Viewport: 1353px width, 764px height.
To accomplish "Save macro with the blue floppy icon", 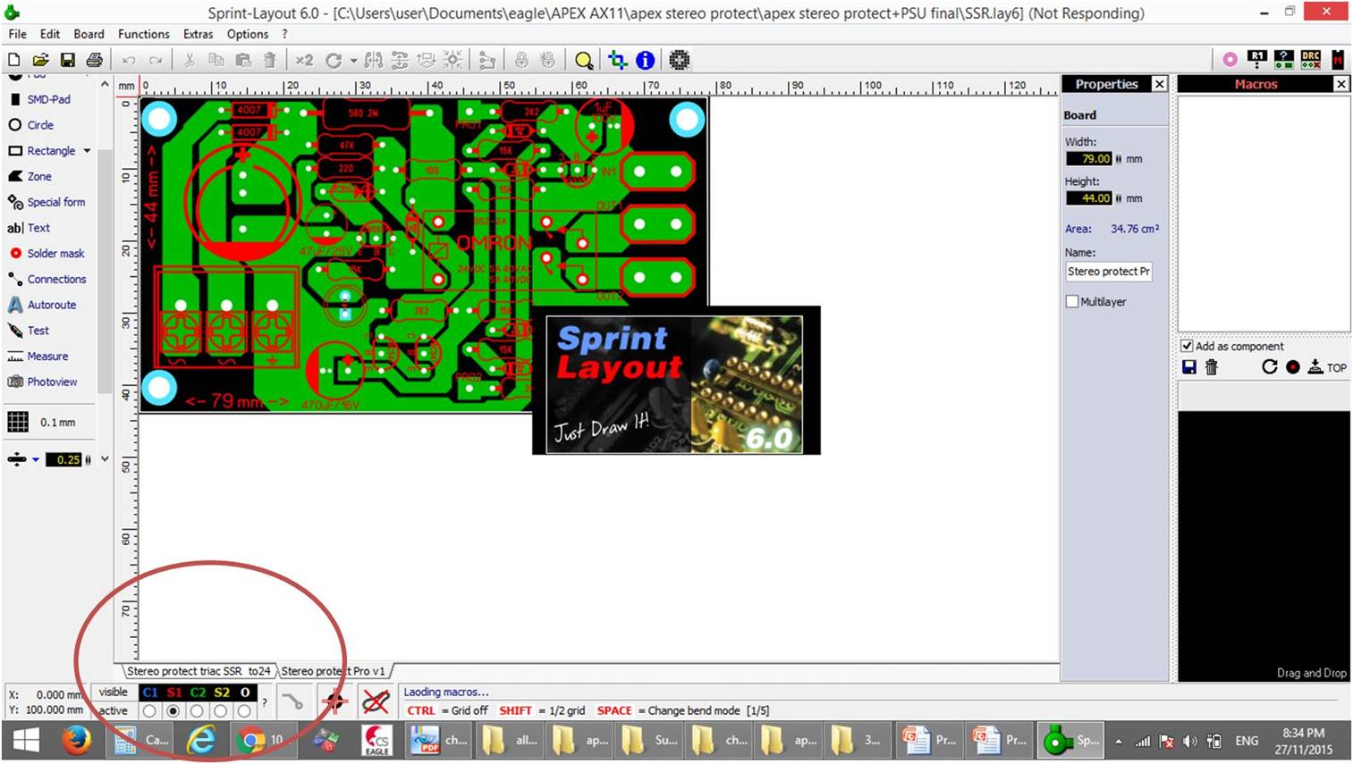I will 1189,367.
